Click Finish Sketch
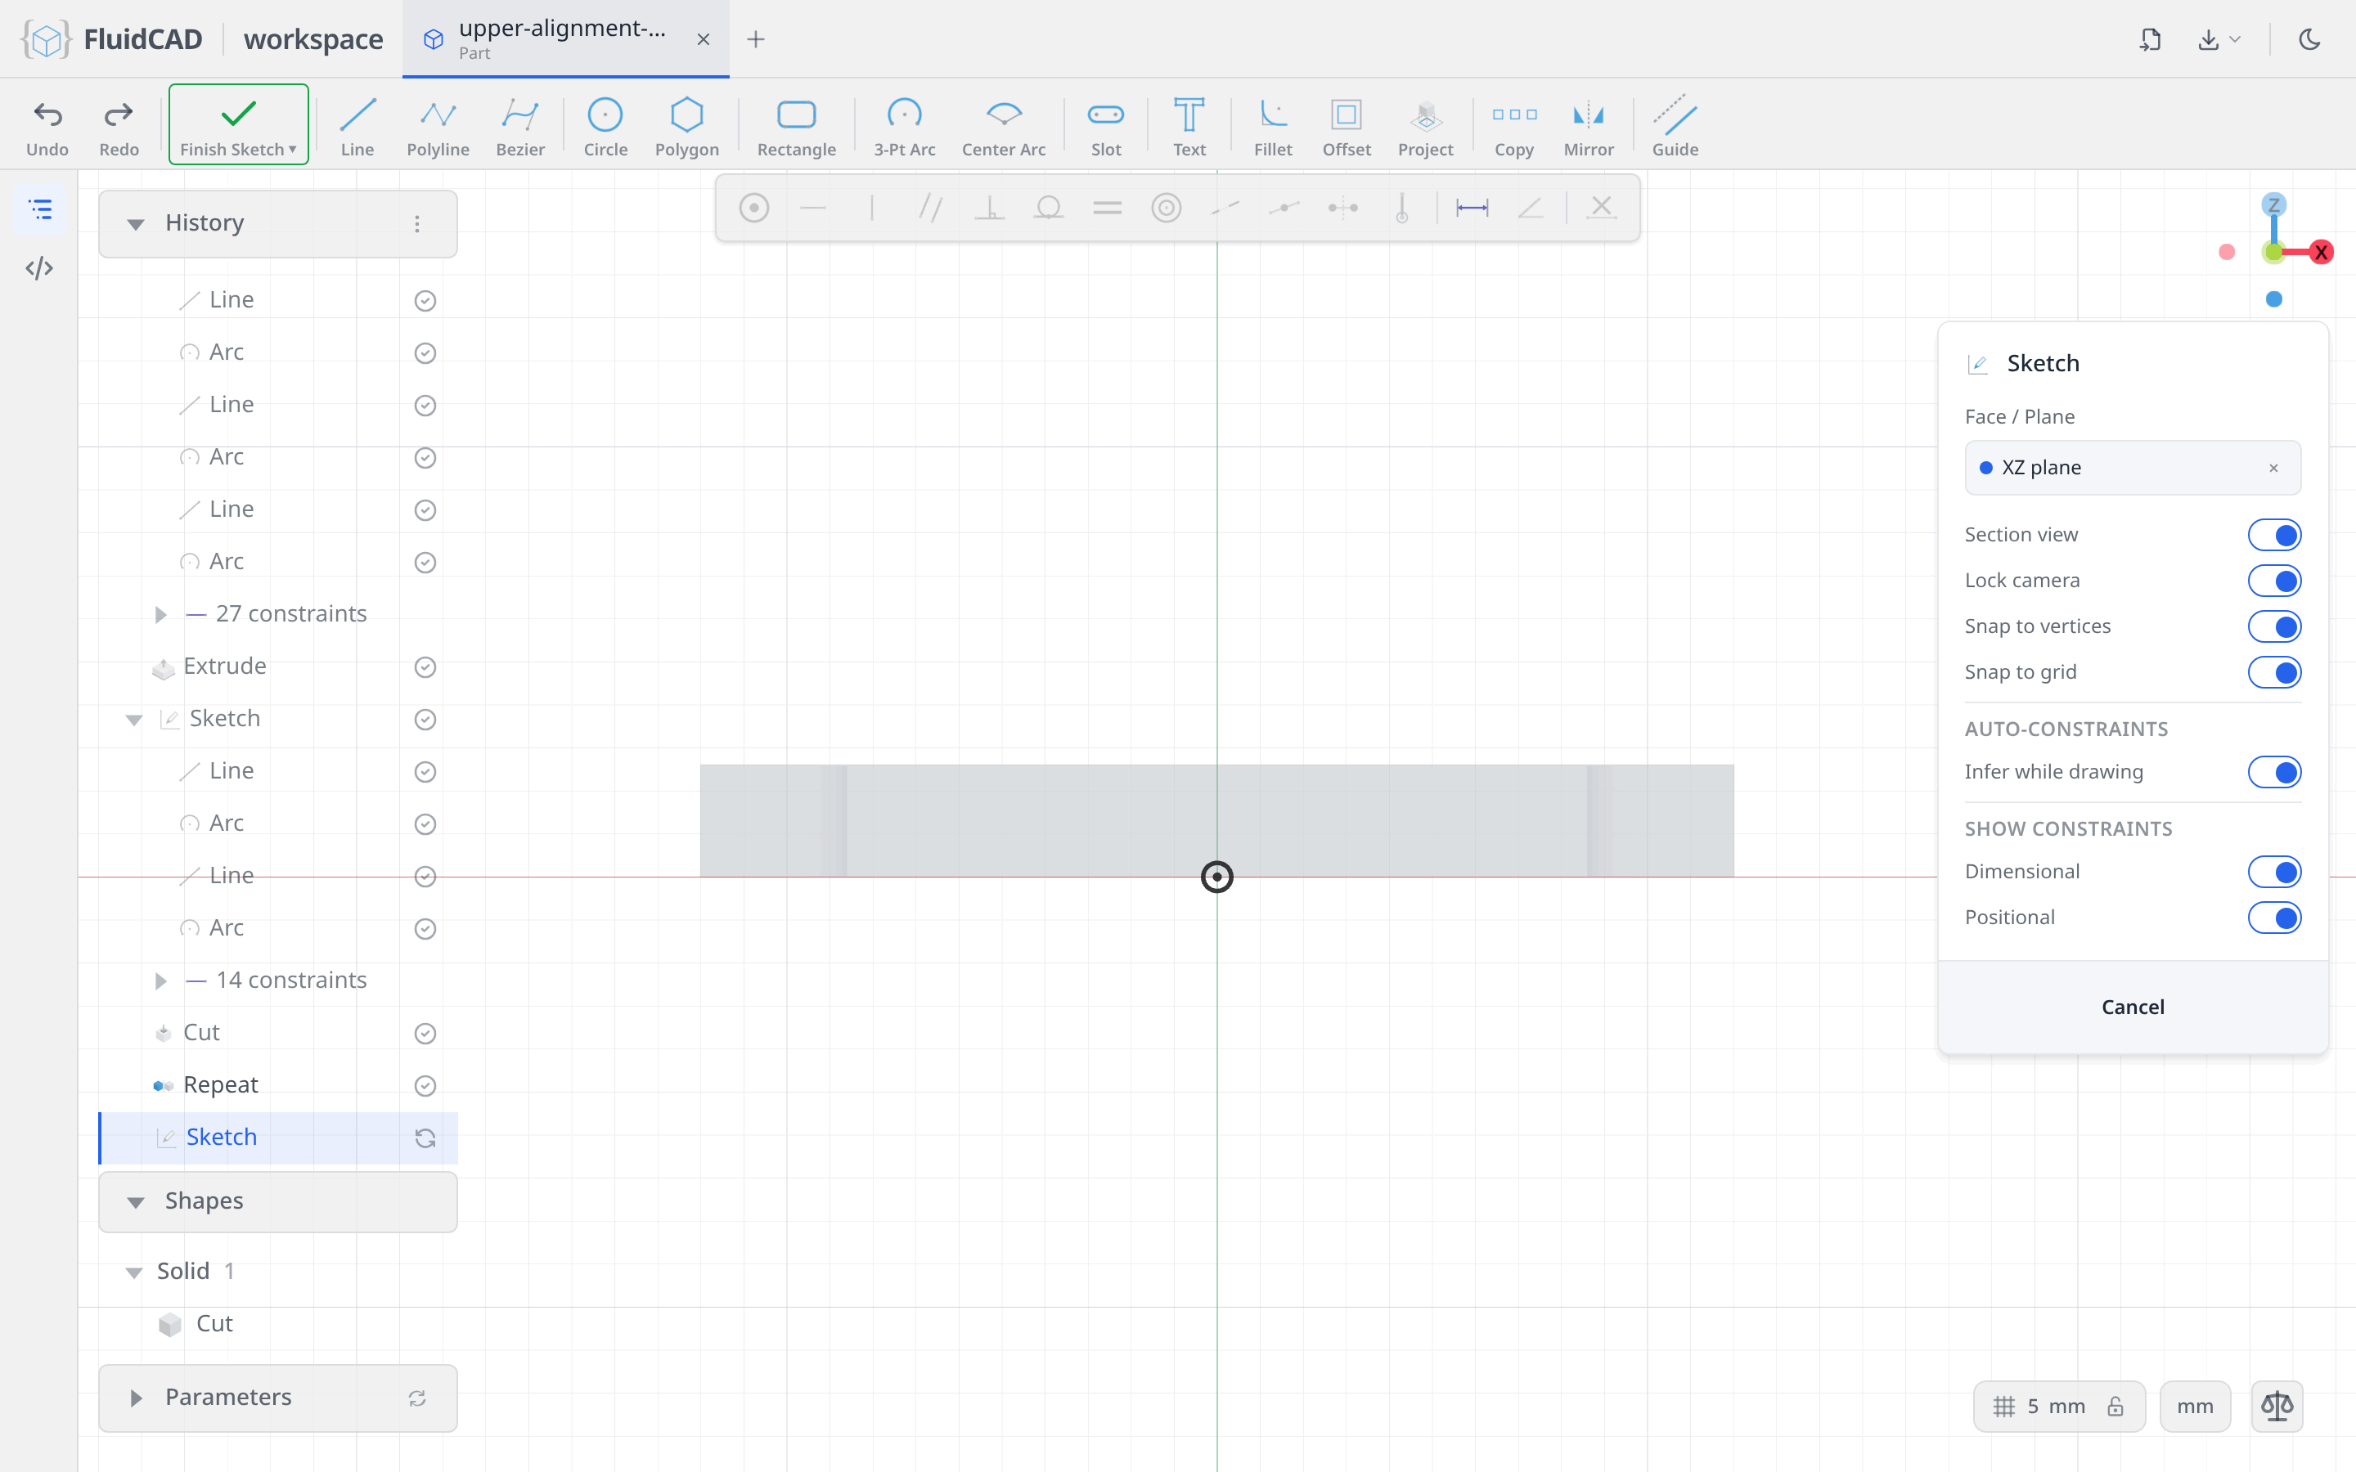 point(239,124)
